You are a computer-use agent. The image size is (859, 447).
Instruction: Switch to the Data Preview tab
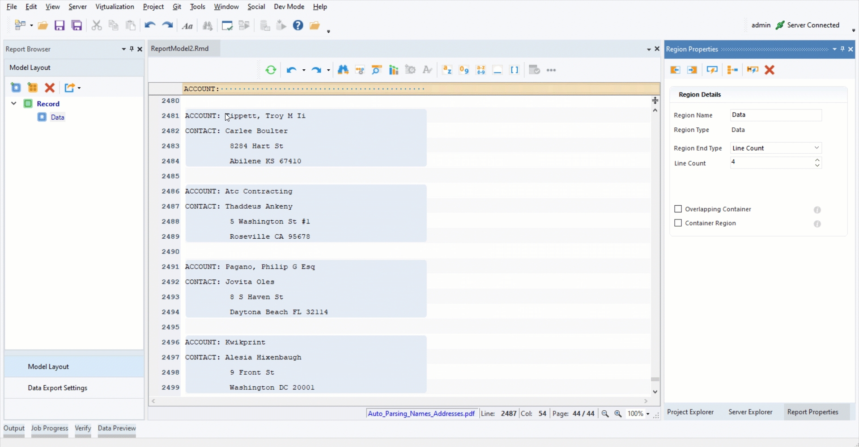point(117,428)
